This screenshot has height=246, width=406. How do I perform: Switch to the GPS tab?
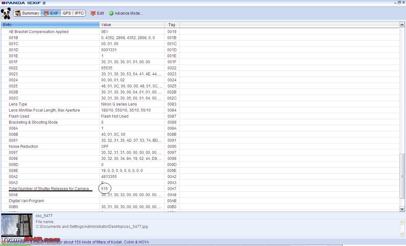[x=67, y=13]
